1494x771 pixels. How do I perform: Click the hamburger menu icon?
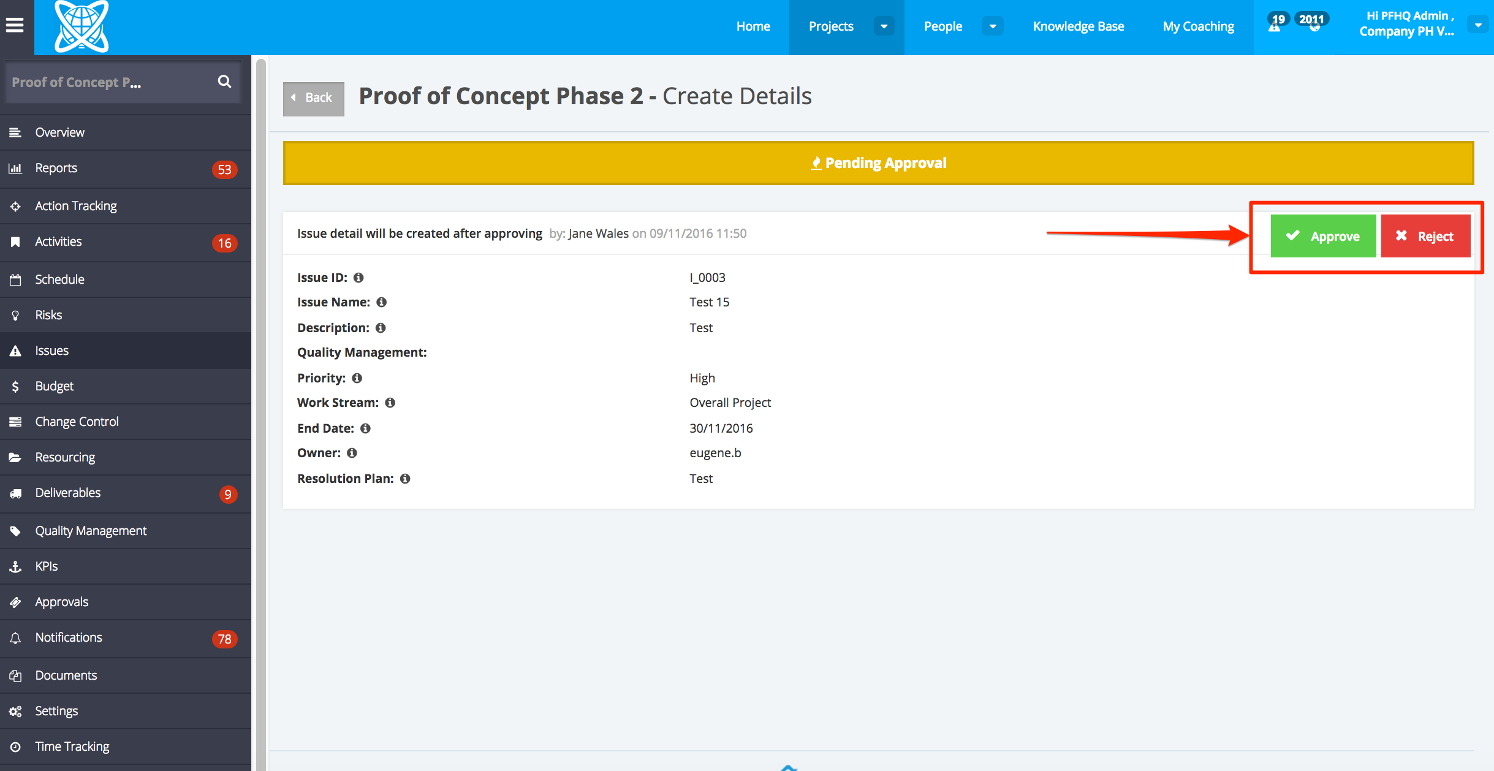(15, 25)
